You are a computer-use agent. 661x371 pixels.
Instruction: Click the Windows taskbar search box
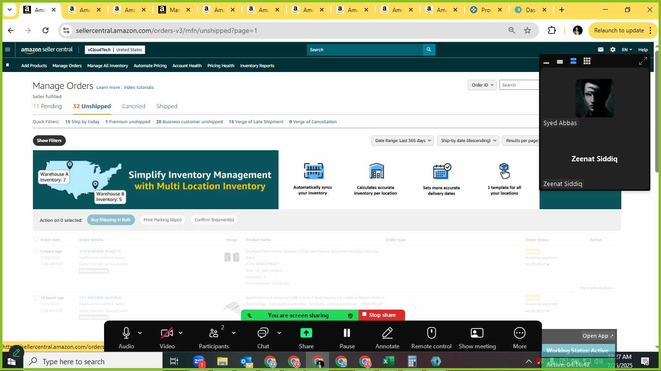pyautogui.click(x=93, y=361)
